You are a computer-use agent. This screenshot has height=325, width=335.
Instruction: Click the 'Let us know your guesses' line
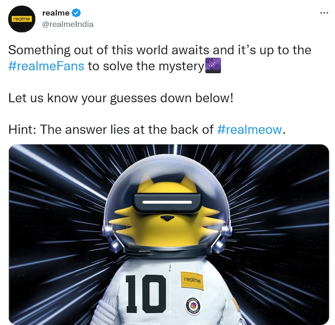point(121,98)
